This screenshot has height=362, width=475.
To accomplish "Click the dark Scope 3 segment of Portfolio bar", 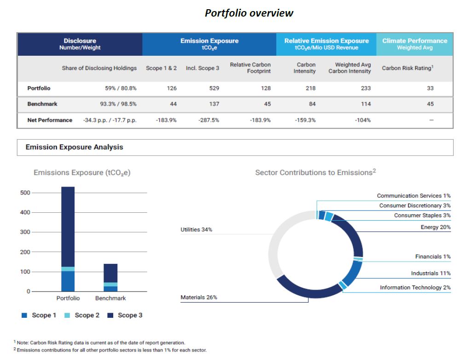I will coord(68,227).
